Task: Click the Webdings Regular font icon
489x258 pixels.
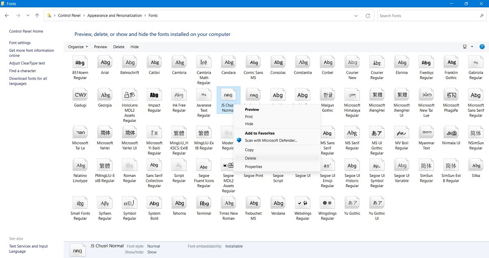Action: point(302,203)
